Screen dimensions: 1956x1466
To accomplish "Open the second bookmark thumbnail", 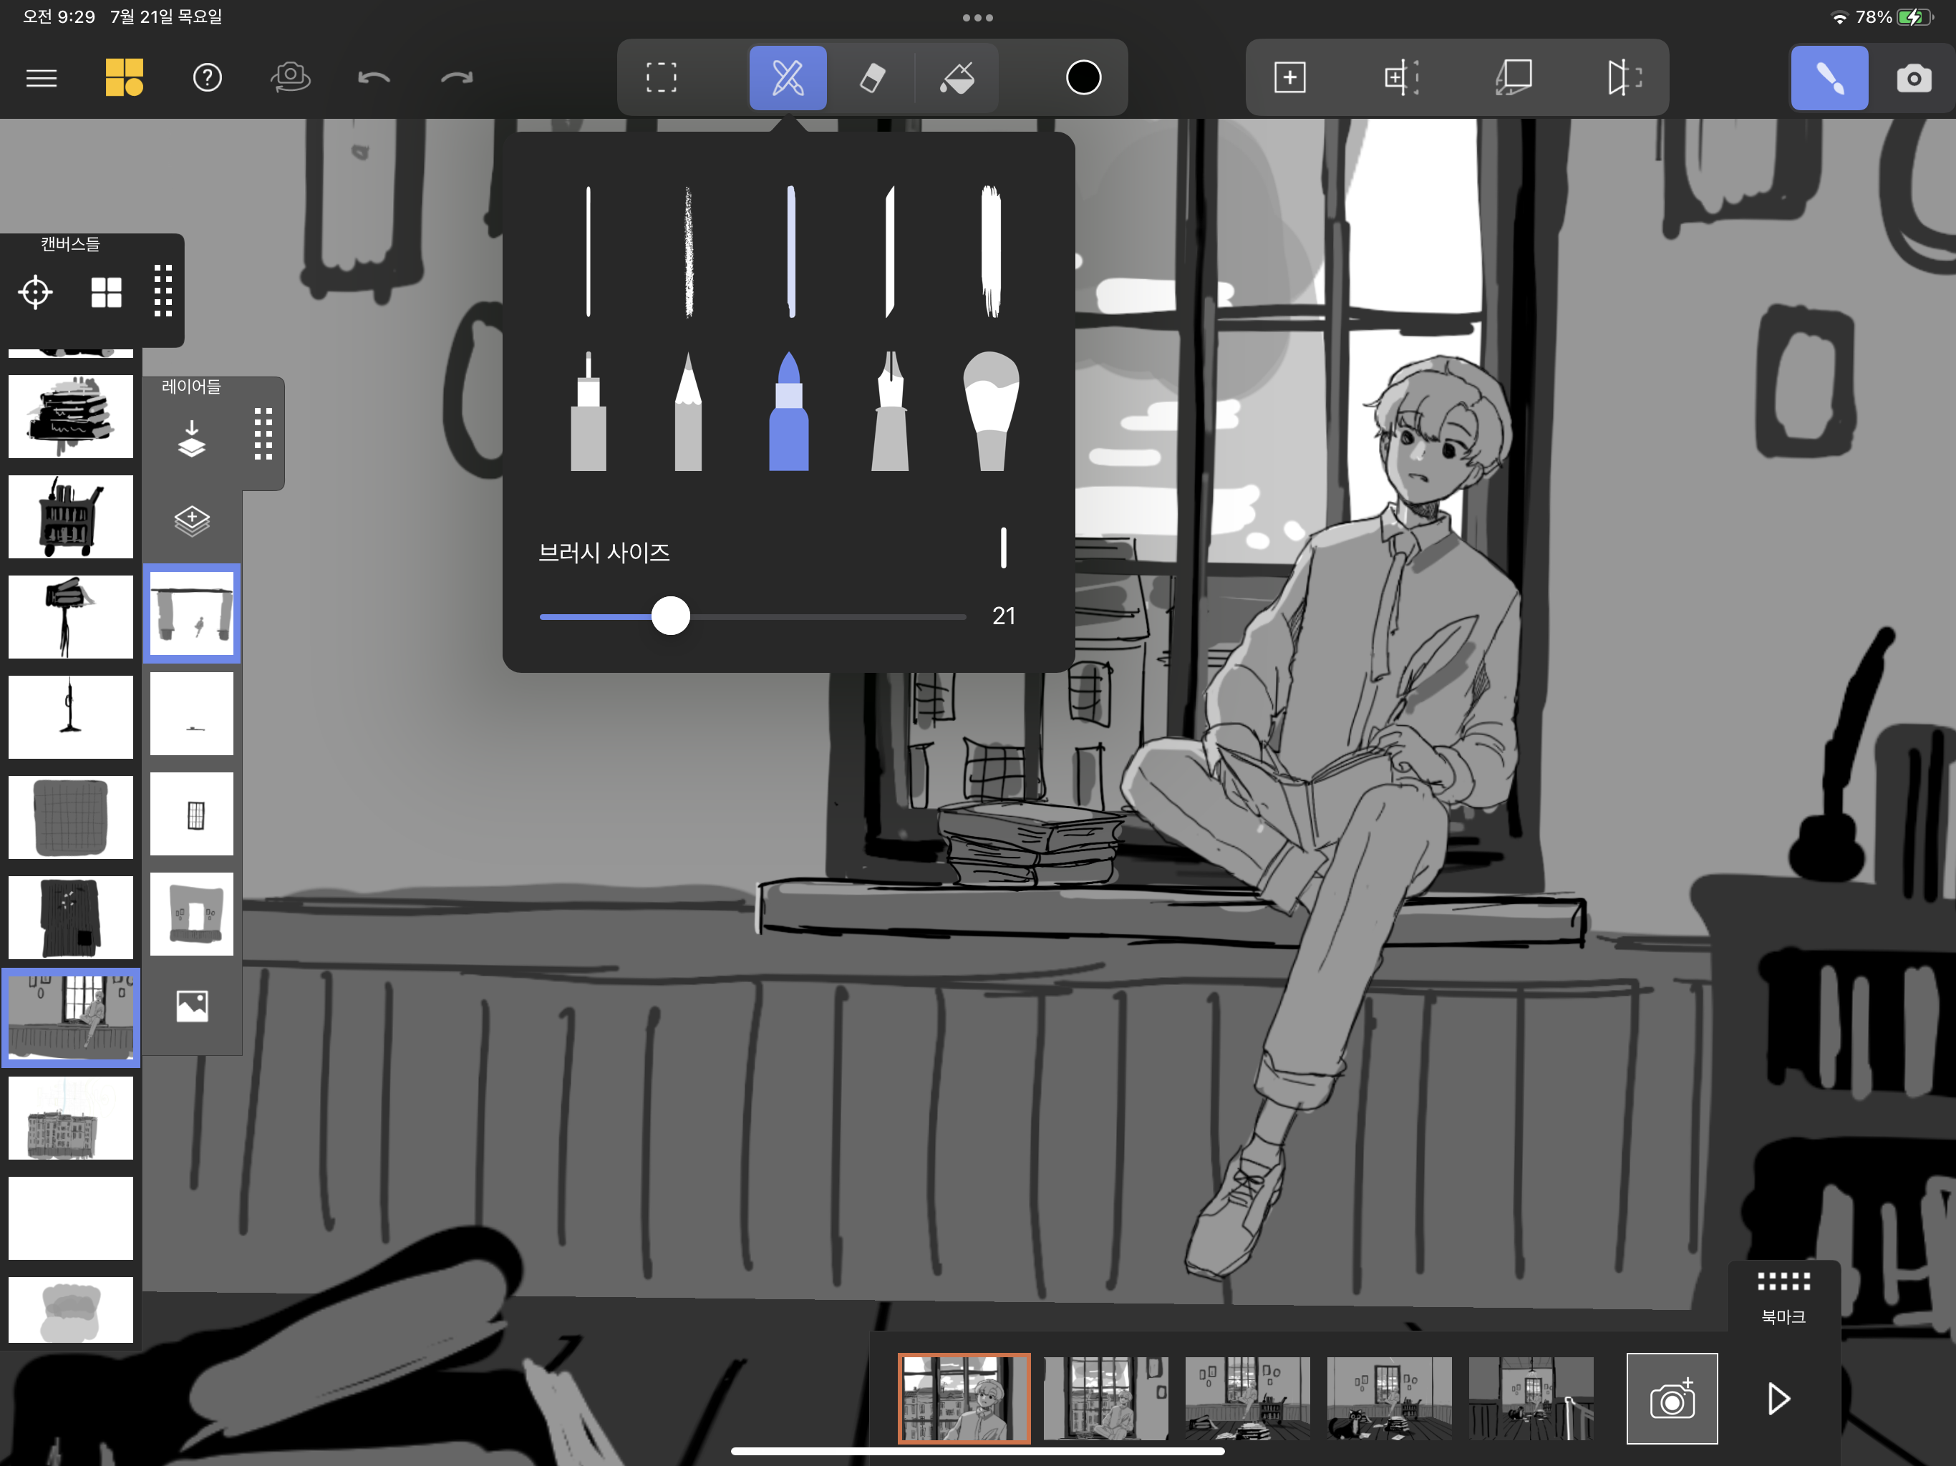I will tap(1105, 1399).
